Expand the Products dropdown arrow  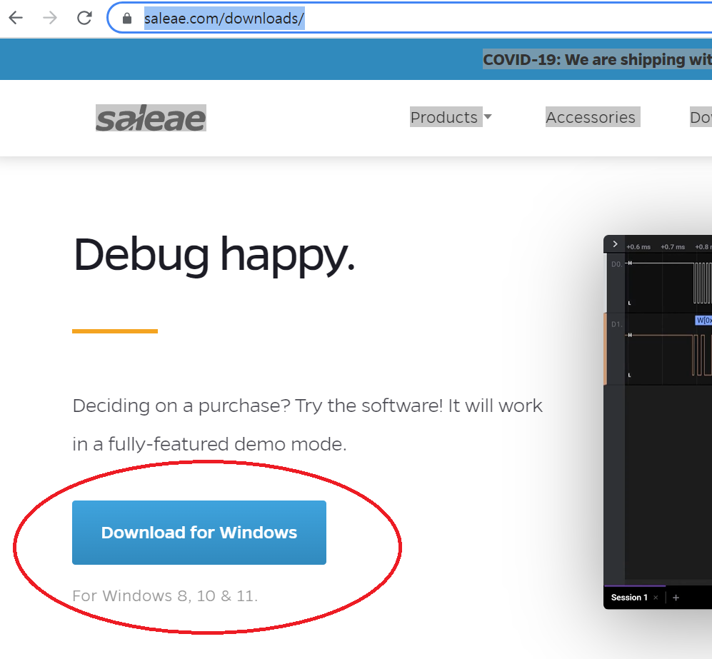tap(488, 116)
